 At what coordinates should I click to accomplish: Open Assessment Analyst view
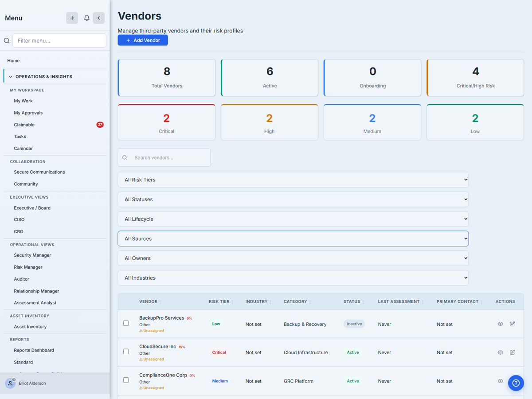click(x=35, y=303)
